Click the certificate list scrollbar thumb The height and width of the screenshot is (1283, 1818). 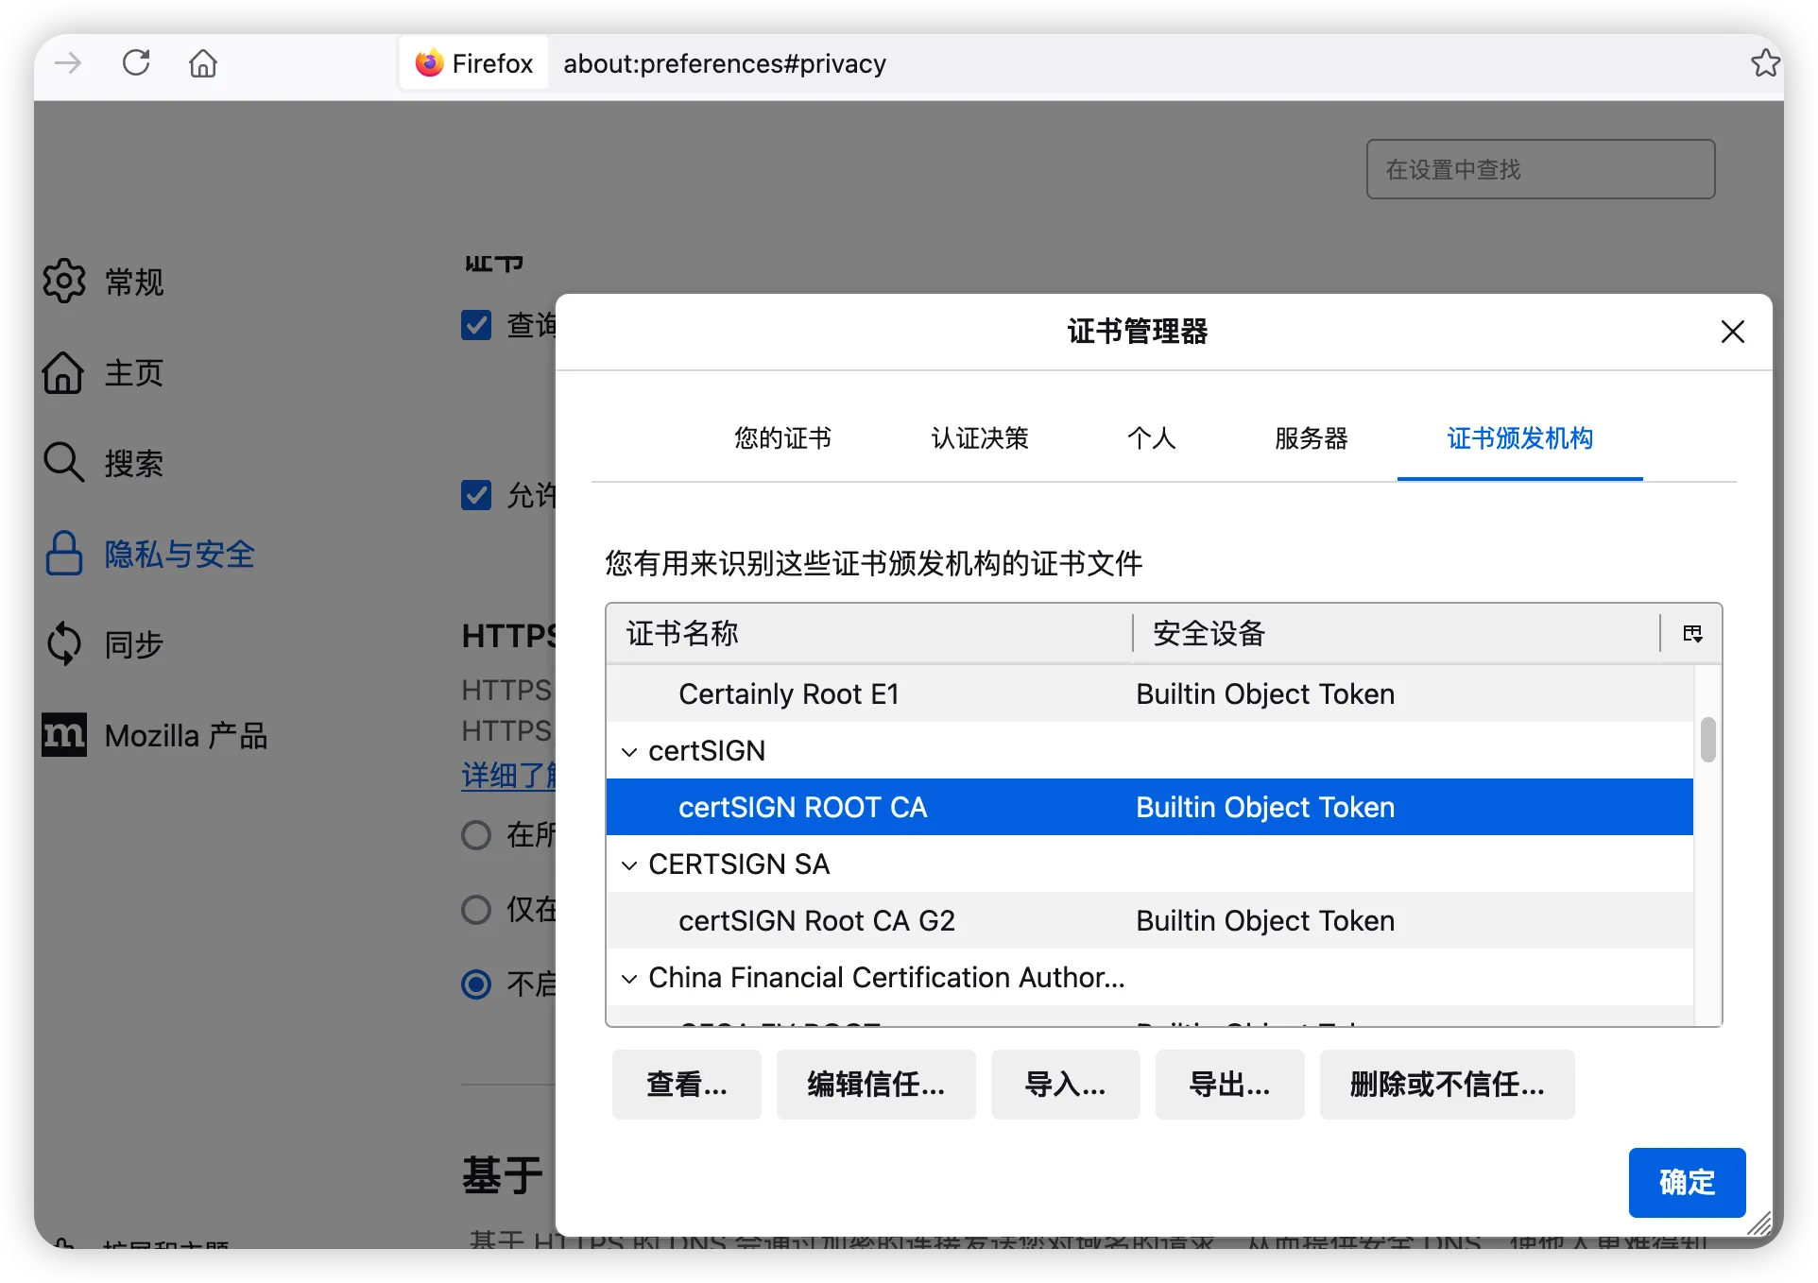[x=1707, y=739]
